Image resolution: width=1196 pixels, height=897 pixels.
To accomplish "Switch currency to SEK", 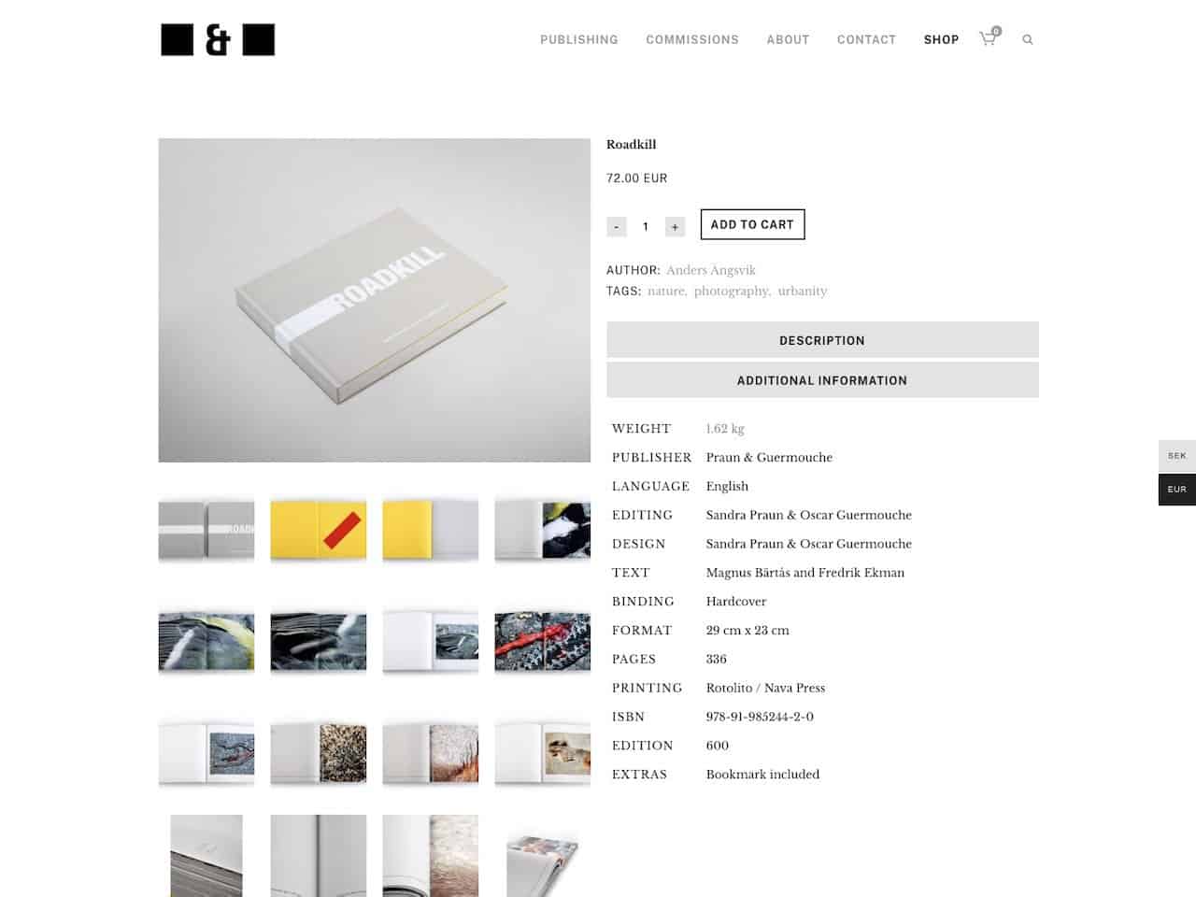I will pyautogui.click(x=1177, y=456).
